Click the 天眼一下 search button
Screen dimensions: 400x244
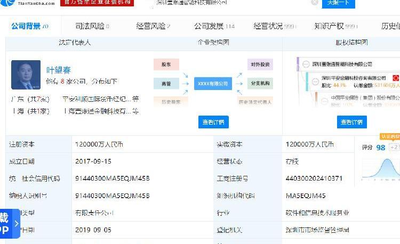(338, 3)
